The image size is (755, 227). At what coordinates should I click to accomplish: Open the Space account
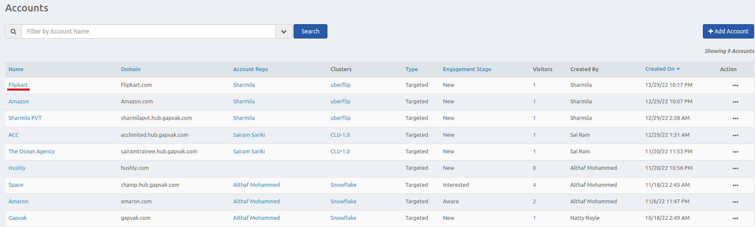point(16,185)
